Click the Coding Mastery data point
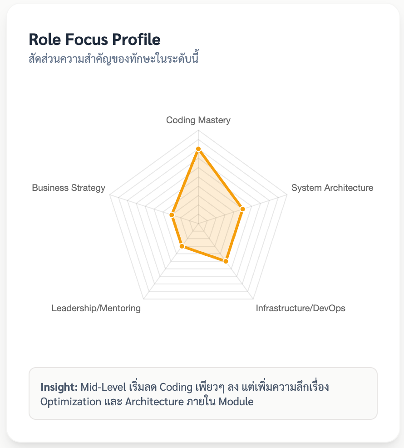Image resolution: width=404 pixels, height=448 pixels. coord(198,149)
